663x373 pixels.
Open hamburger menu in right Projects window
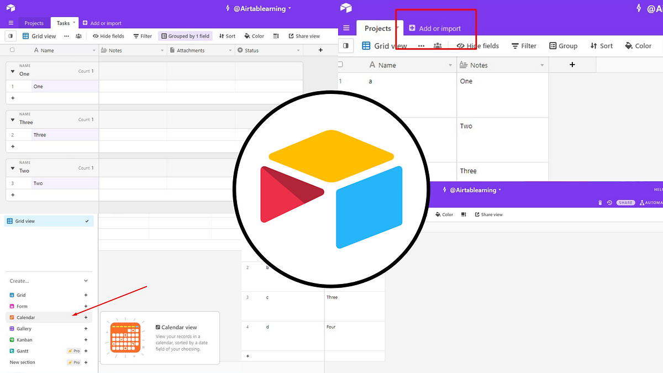click(346, 28)
